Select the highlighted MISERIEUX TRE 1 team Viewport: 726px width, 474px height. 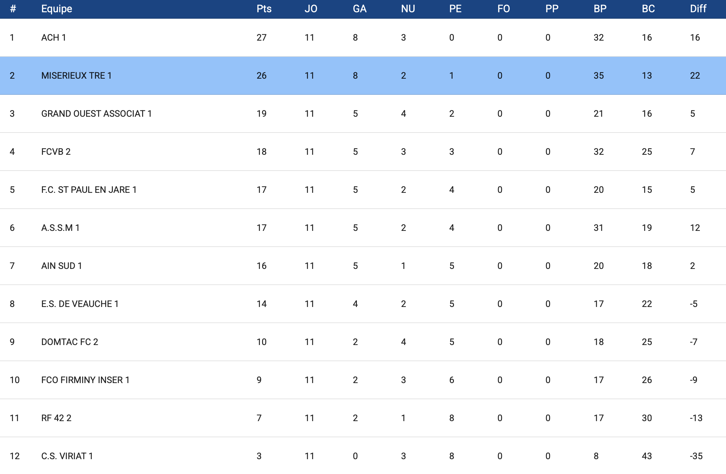tap(76, 76)
